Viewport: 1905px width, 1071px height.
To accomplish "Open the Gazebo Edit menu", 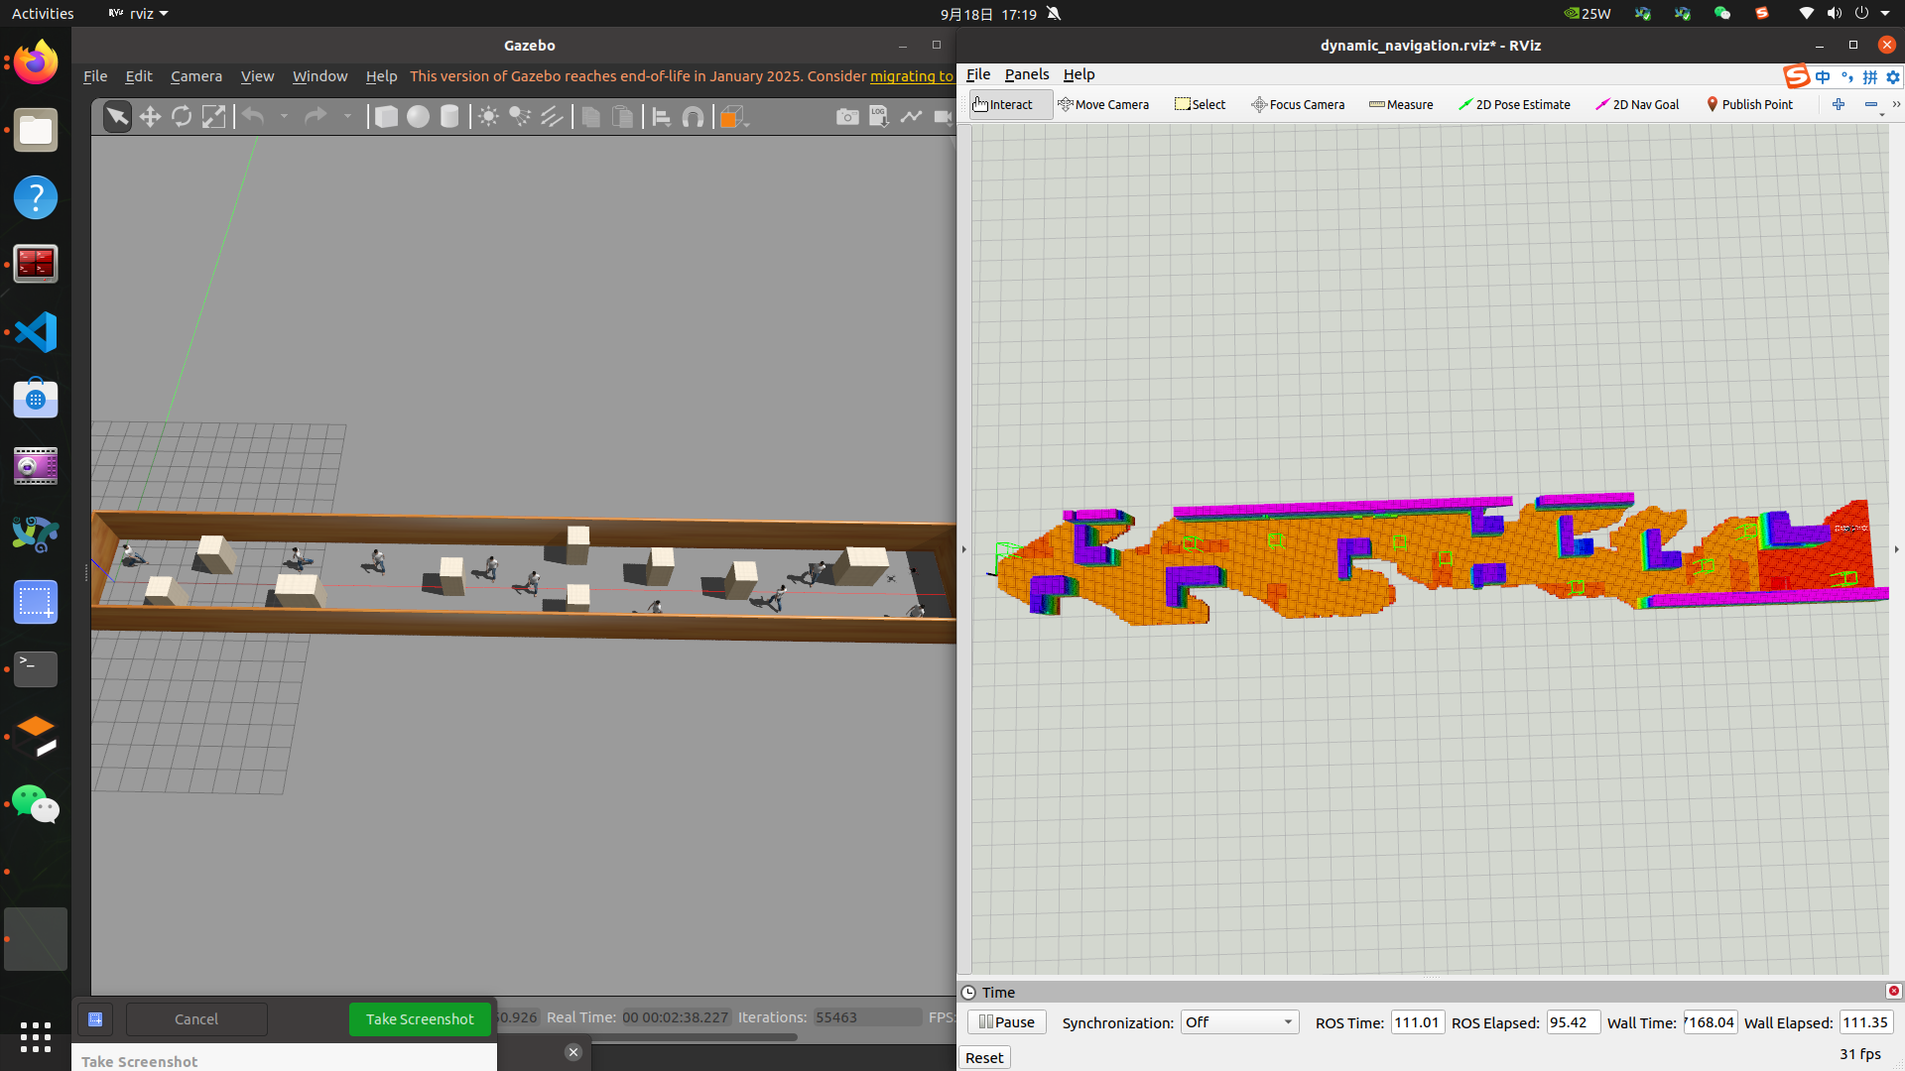I will (x=139, y=76).
